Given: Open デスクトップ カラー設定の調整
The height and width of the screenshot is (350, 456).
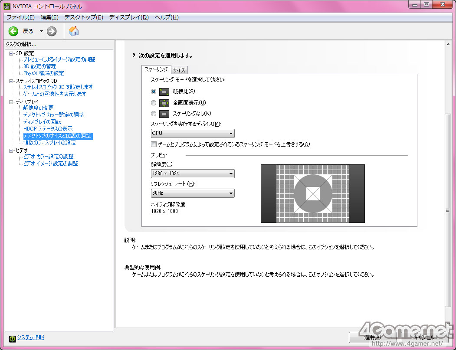Looking at the screenshot, I should (x=53, y=115).
